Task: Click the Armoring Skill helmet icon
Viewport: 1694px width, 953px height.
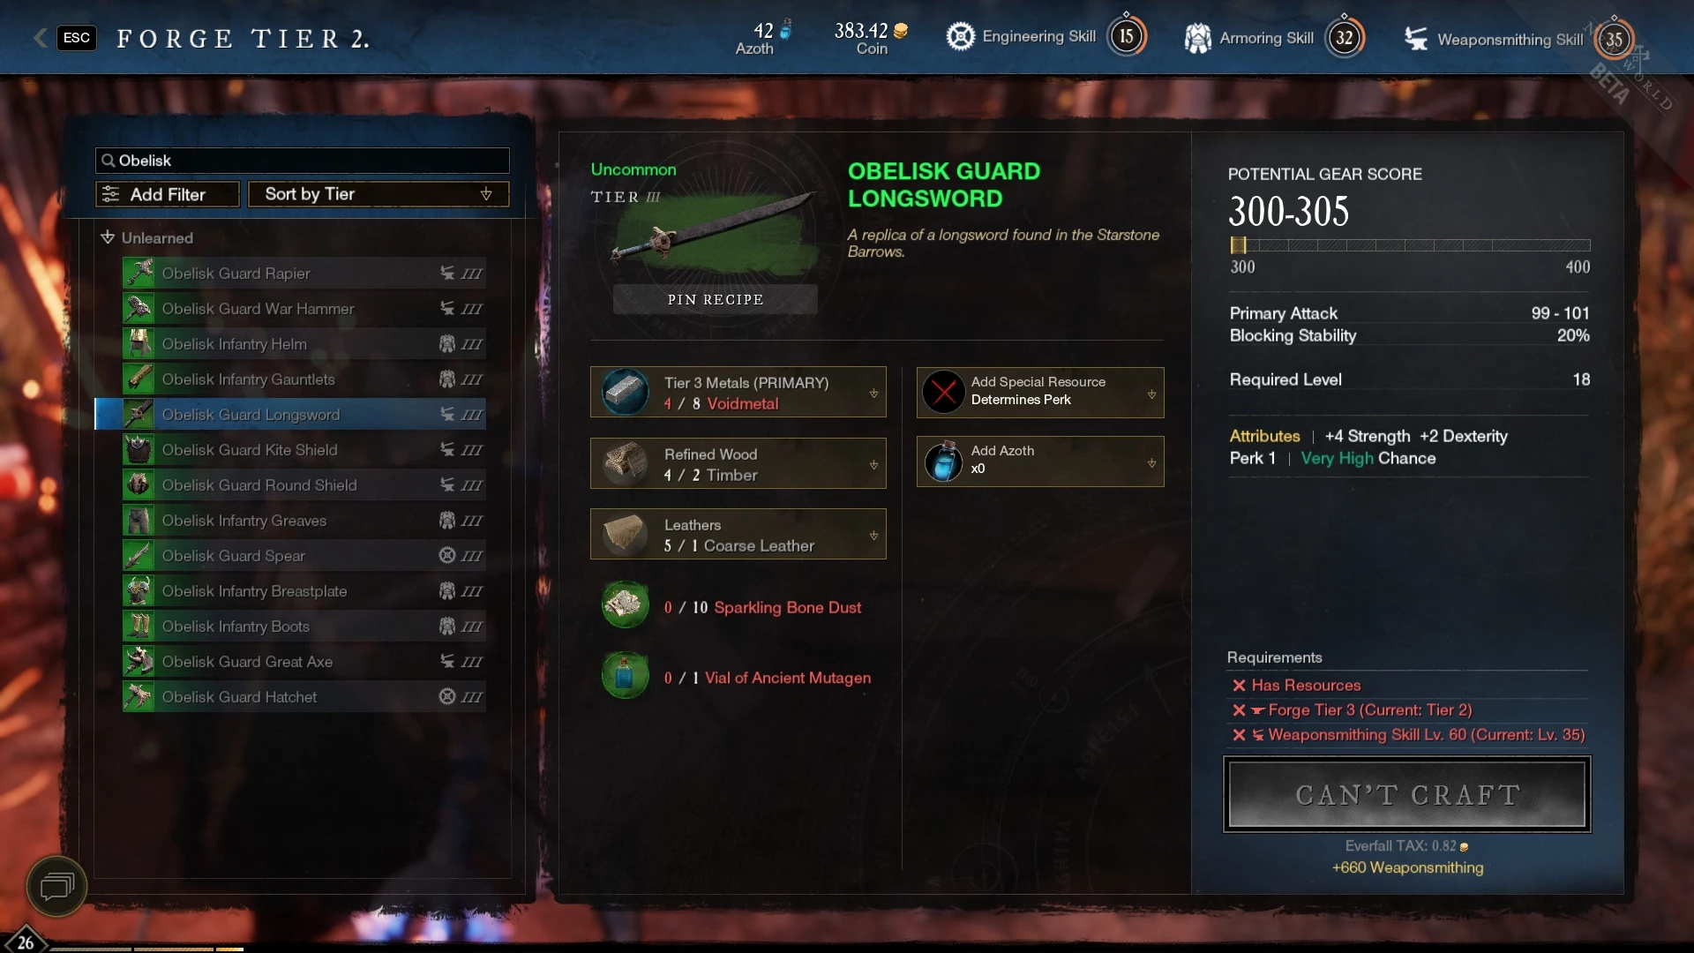Action: (1197, 38)
